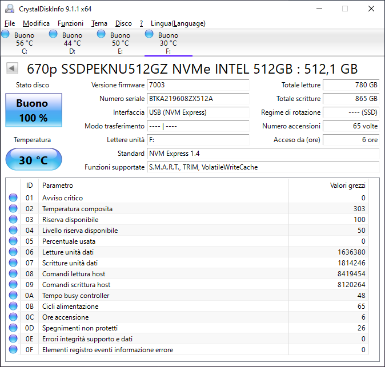Click raw value 1814246
Image resolution: width=385 pixels, height=367 pixels.
point(351,263)
